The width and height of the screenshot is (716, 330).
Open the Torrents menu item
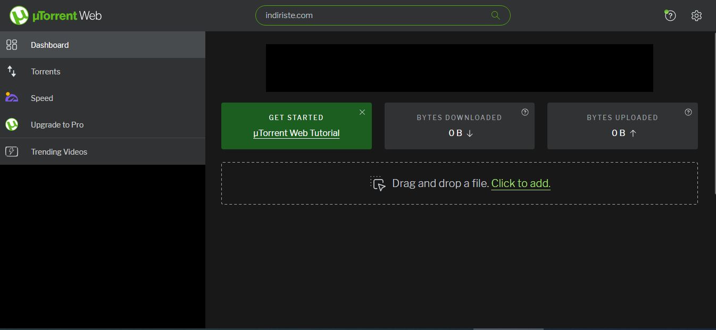coord(103,71)
